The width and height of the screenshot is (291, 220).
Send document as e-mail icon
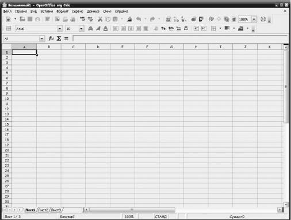tap(37, 19)
